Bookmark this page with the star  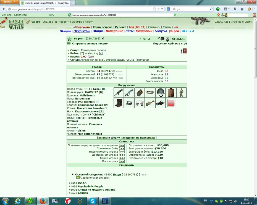(x=154, y=9)
